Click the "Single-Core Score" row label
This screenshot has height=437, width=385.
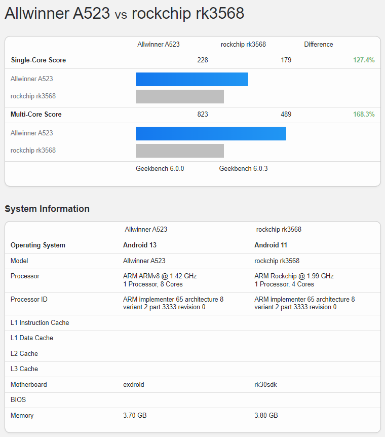coord(38,60)
